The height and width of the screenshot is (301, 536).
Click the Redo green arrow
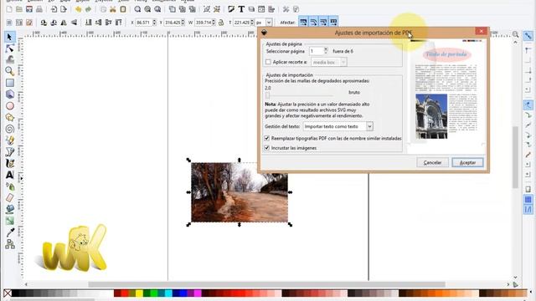88,9
